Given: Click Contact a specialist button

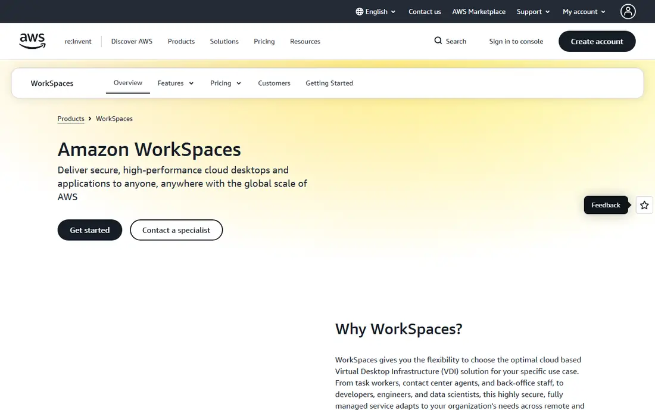Looking at the screenshot, I should pyautogui.click(x=176, y=230).
